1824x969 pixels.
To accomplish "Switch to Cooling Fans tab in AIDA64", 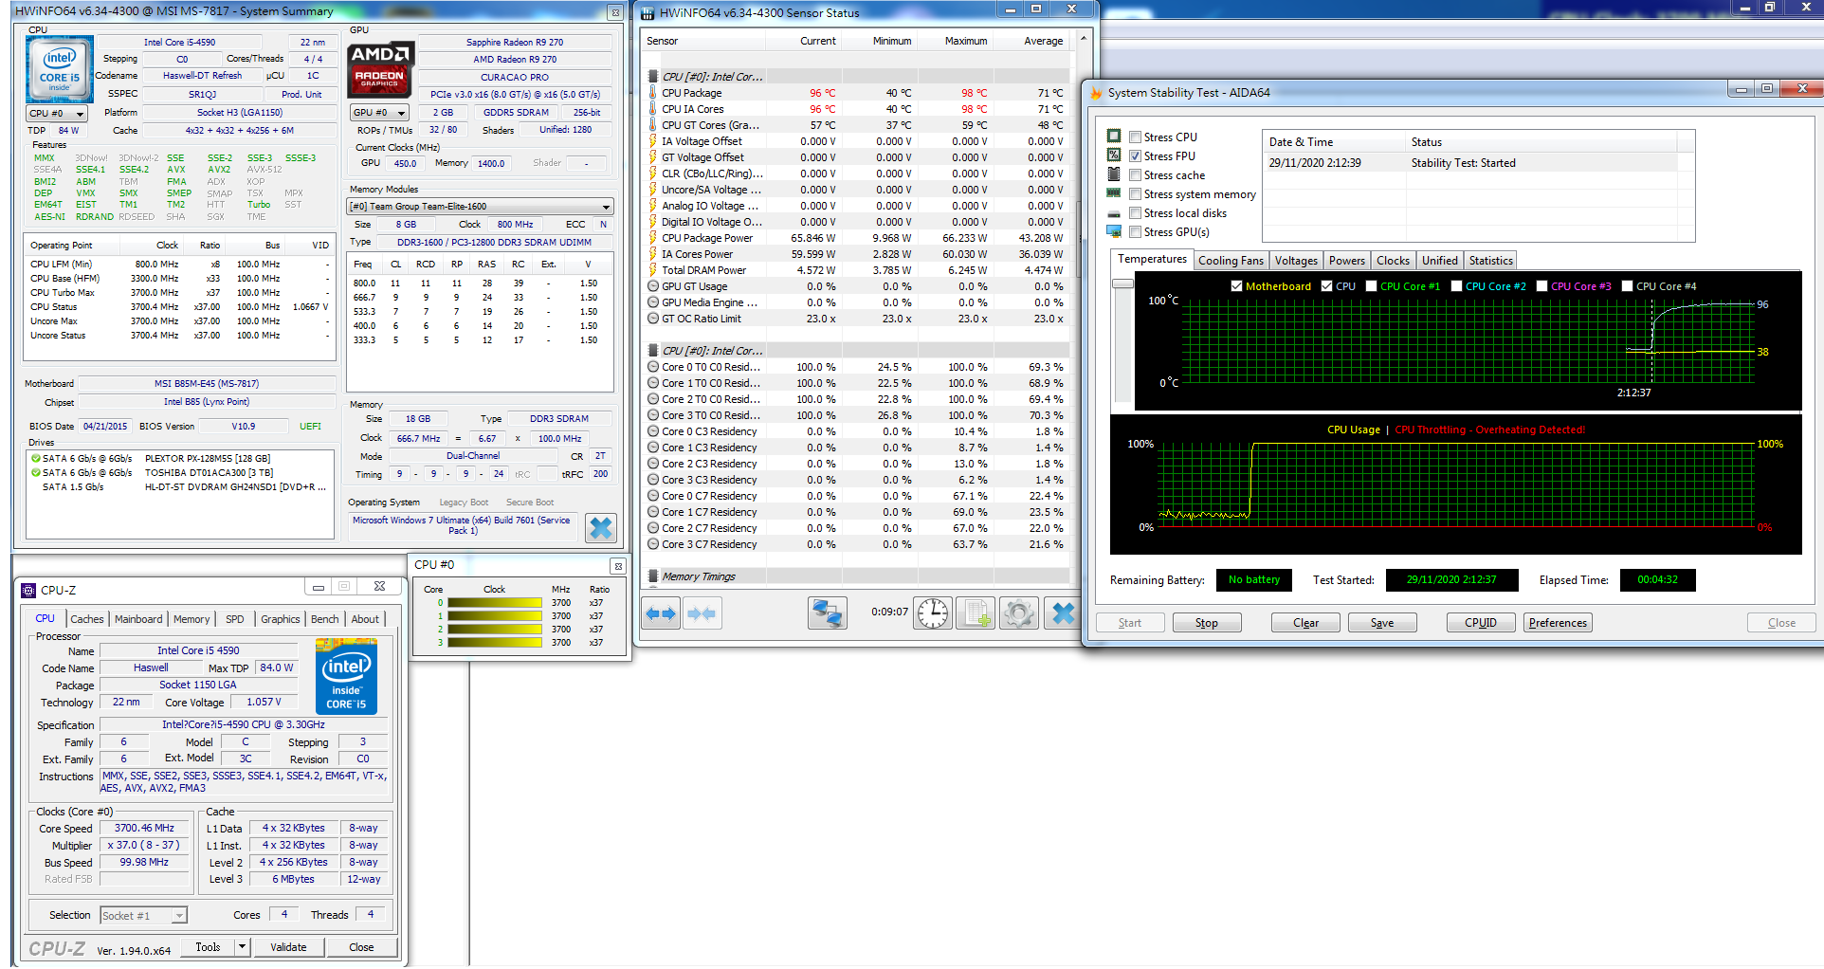I will click(x=1231, y=261).
